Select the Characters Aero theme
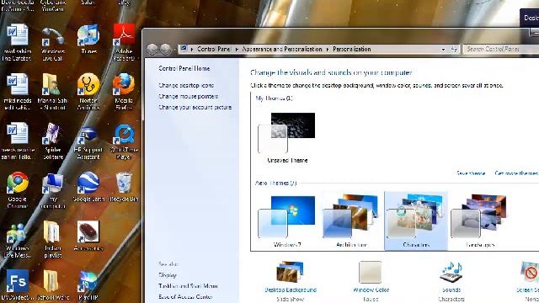 [416, 221]
